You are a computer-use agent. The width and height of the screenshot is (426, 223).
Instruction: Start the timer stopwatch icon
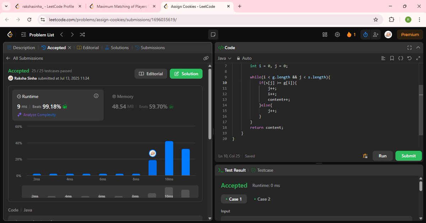tap(365, 34)
